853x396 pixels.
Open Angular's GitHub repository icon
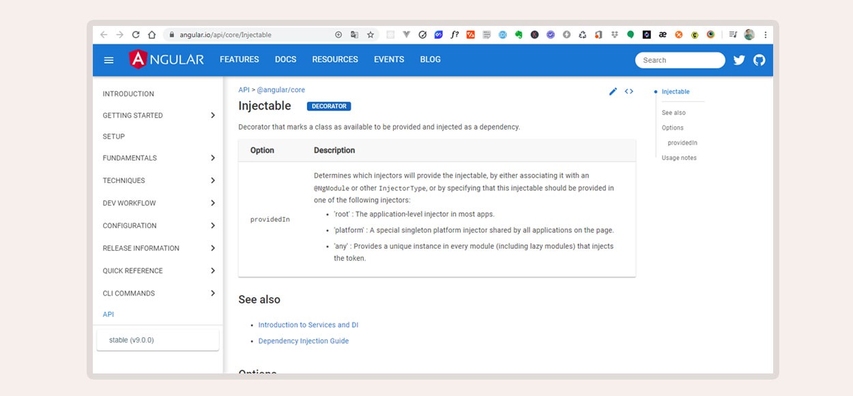coord(760,60)
